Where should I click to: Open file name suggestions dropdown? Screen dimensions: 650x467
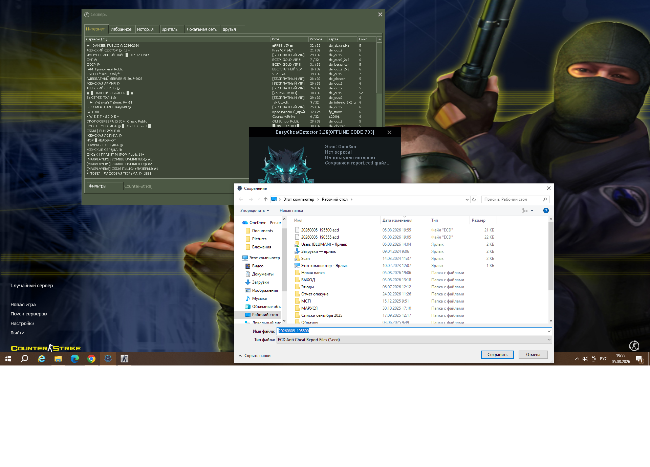tap(549, 331)
